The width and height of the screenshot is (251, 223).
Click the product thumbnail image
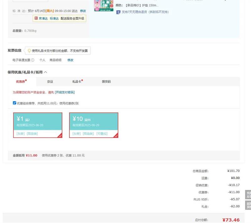click(104, 6)
